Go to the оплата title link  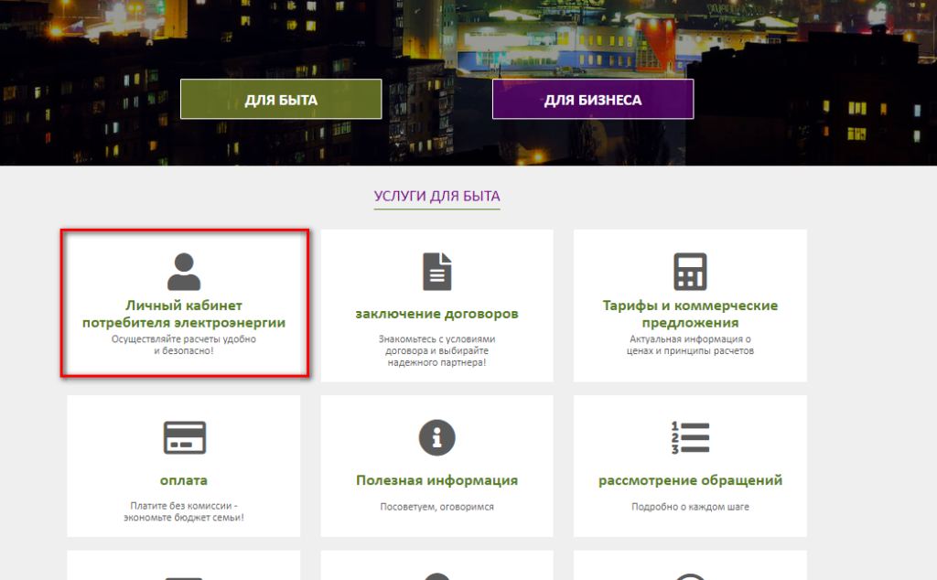184,480
